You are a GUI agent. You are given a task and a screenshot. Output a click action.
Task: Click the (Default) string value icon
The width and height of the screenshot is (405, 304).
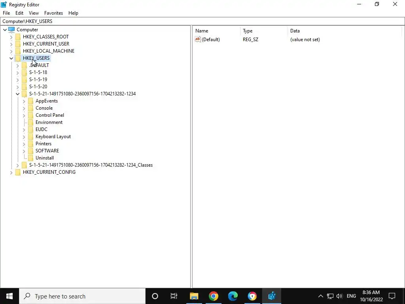pyautogui.click(x=198, y=39)
